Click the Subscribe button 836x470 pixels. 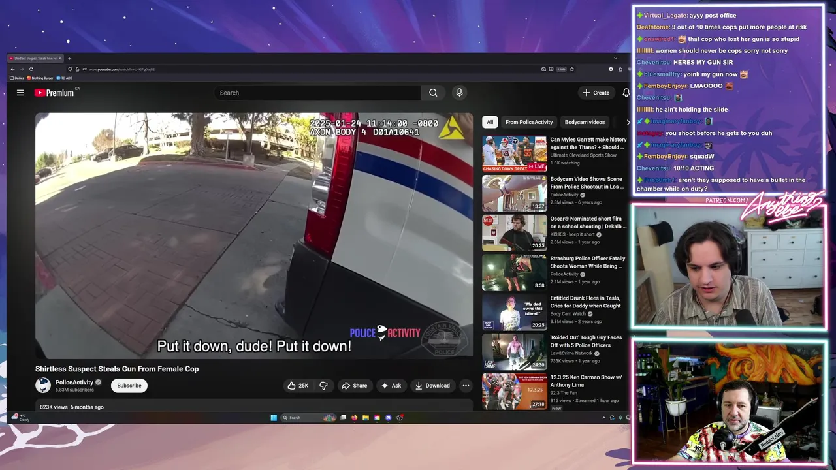coord(129,386)
